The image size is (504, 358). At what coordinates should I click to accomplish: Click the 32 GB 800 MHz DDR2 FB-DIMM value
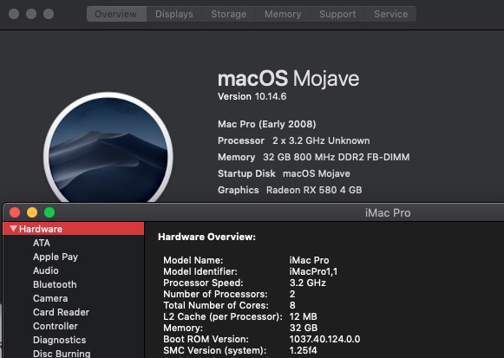(x=337, y=157)
